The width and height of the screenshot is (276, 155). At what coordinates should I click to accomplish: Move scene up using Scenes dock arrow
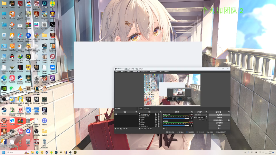[x=124, y=128]
